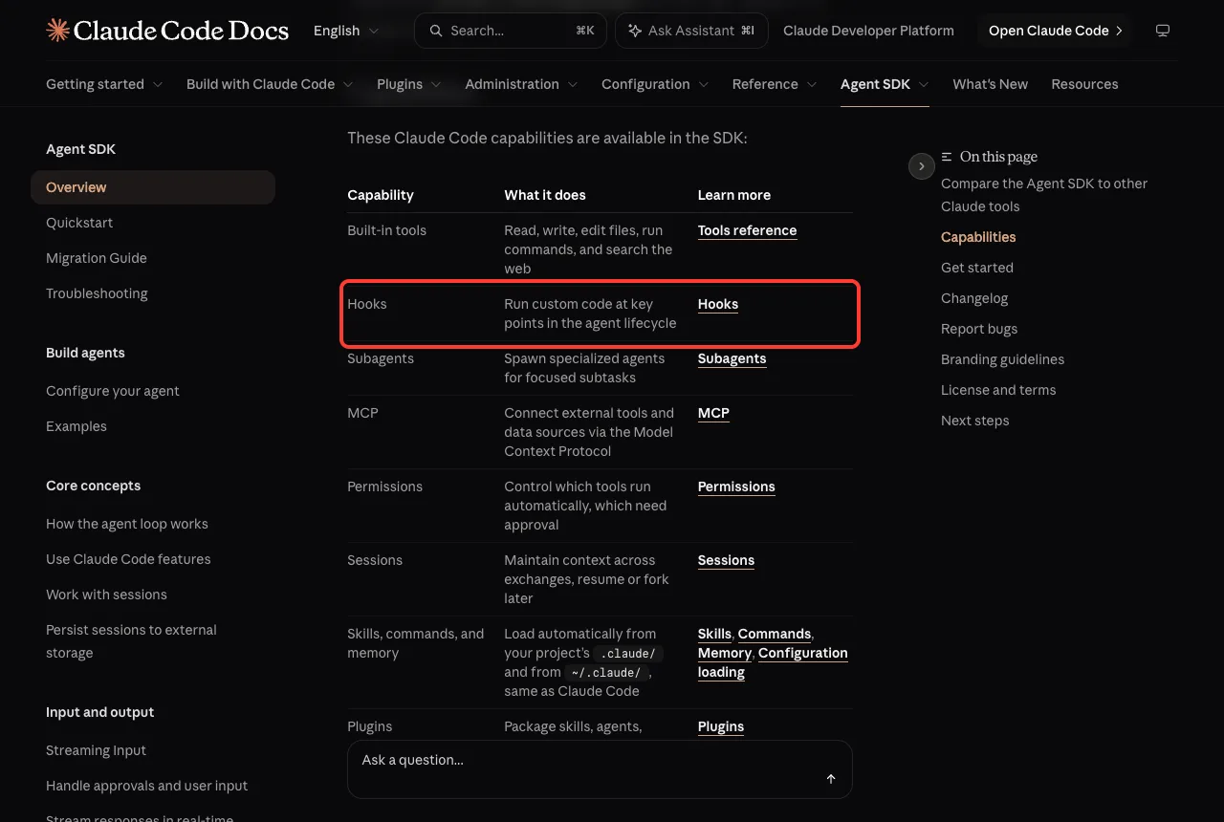Open the Memory link in the table
1224x822 pixels.
[724, 653]
